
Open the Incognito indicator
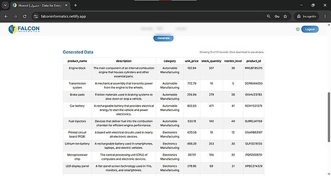click(307, 16)
